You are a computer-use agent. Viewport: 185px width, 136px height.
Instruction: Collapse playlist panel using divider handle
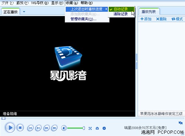coord(137,62)
